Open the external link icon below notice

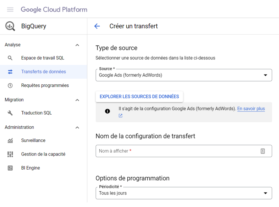tap(120, 116)
